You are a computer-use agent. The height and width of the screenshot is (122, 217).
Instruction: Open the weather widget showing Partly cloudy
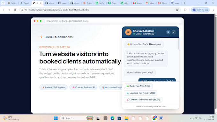pyautogui.click(x=11, y=118)
